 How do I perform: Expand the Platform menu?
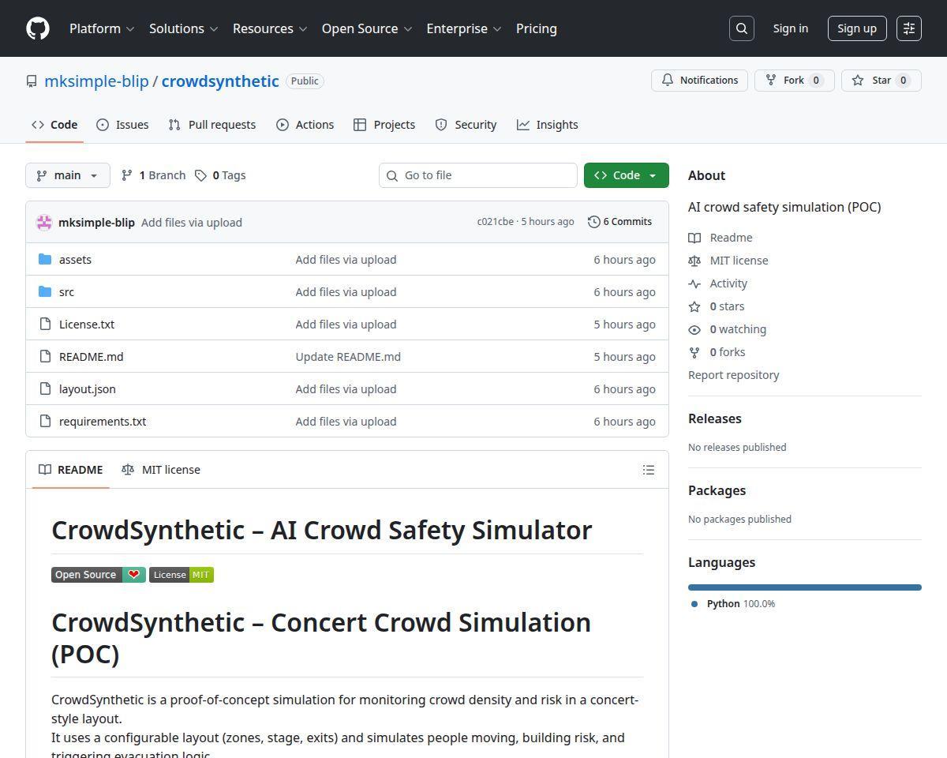coord(102,28)
